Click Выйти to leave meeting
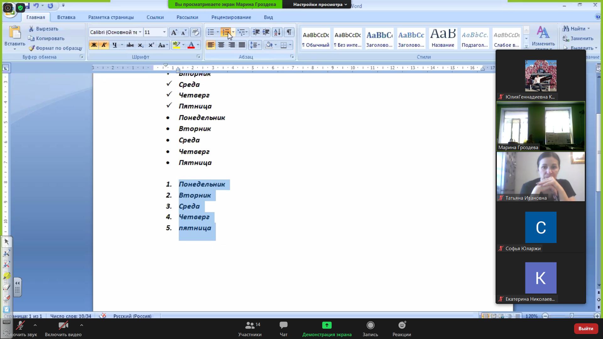Viewport: 603px width, 339px height. 586,328
